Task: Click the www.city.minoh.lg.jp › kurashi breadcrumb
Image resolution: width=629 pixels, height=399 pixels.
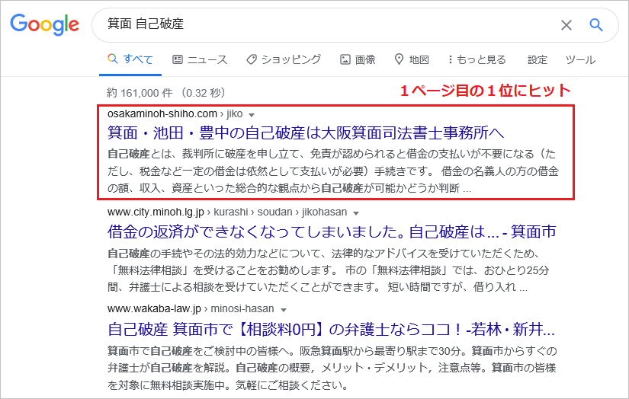Action: click(227, 212)
